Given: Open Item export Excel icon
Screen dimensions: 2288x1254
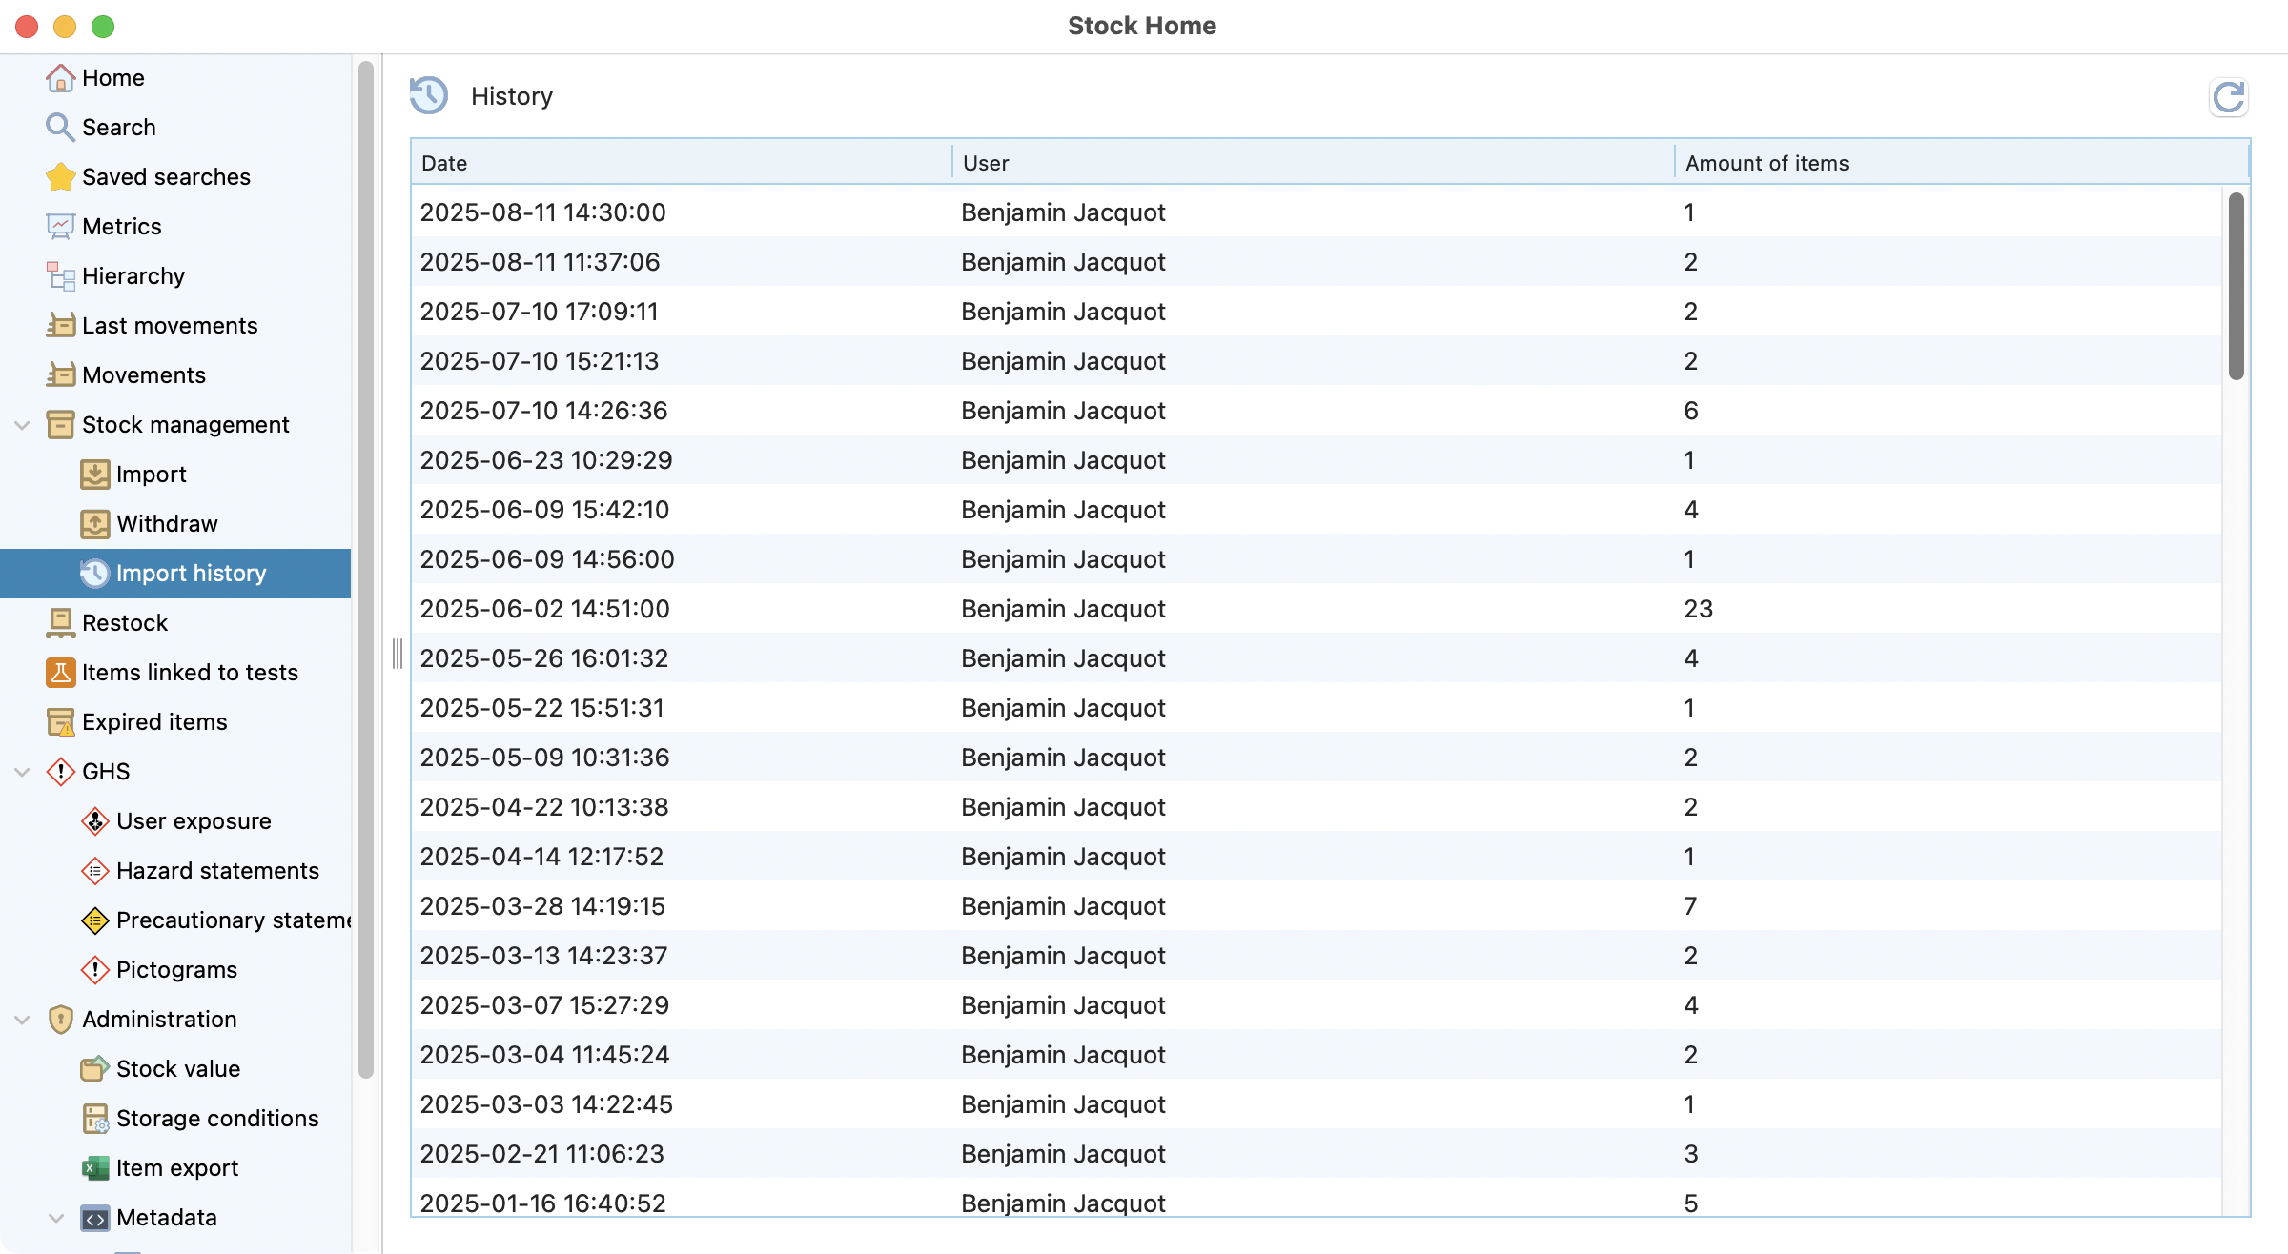Looking at the screenshot, I should pyautogui.click(x=94, y=1168).
